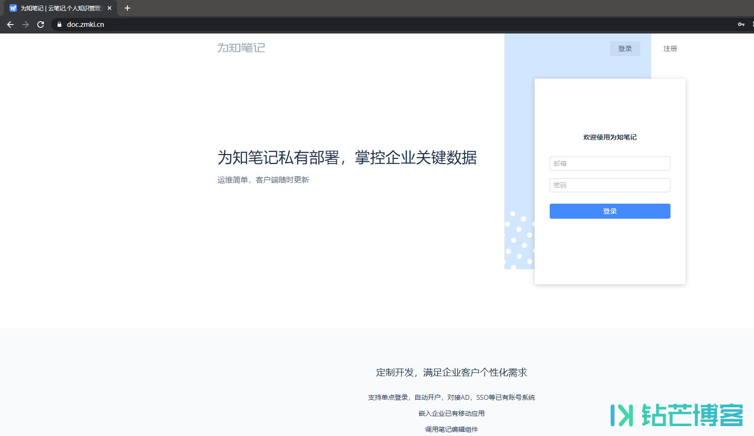Reload the page with refresh icon
This screenshot has width=754, height=436.
(41, 25)
